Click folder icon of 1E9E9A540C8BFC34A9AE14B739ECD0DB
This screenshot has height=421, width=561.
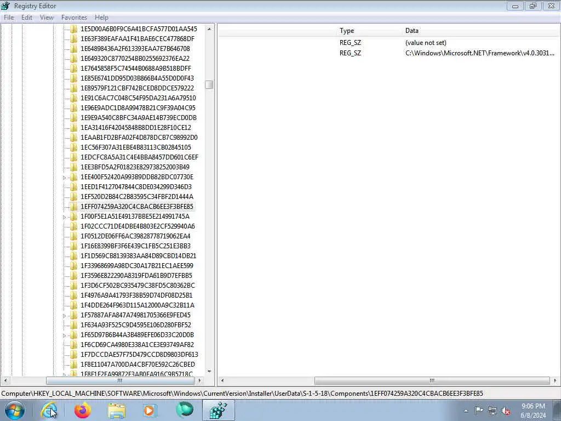74,117
